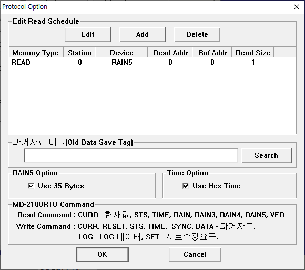Click the Edit schedule button
This screenshot has width=305, height=270.
pyautogui.click(x=88, y=34)
